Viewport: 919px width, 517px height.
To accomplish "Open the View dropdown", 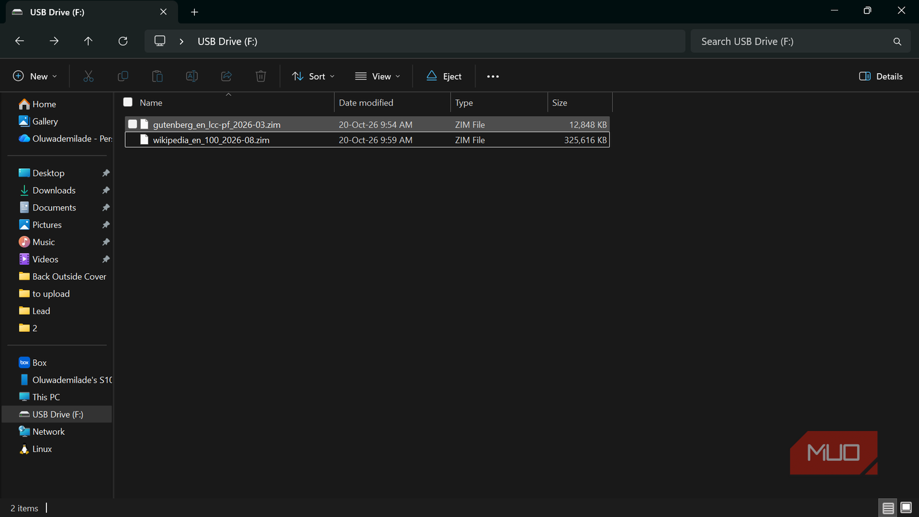I will tap(377, 76).
